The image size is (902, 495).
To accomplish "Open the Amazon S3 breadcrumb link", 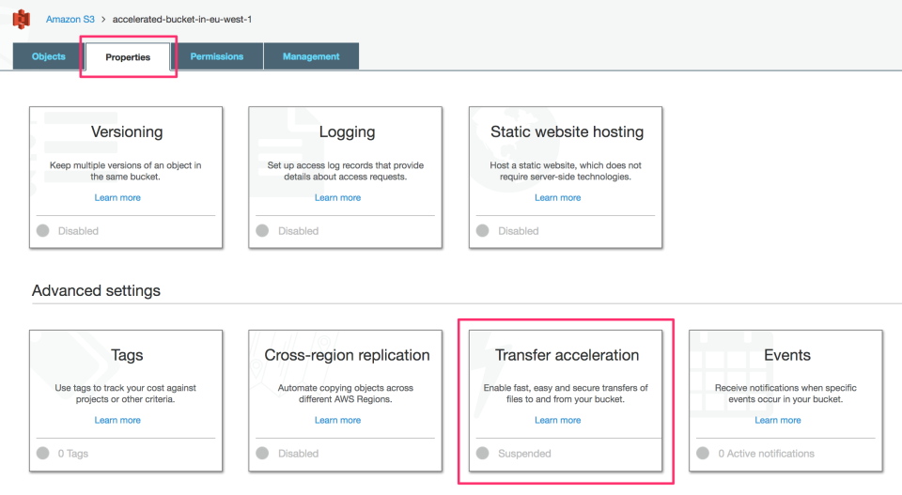I will [70, 19].
